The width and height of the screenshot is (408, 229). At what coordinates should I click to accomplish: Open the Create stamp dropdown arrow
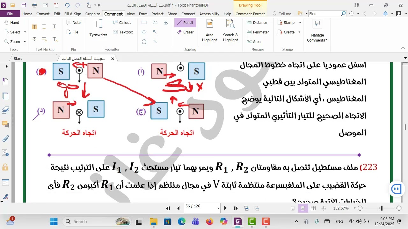299,32
